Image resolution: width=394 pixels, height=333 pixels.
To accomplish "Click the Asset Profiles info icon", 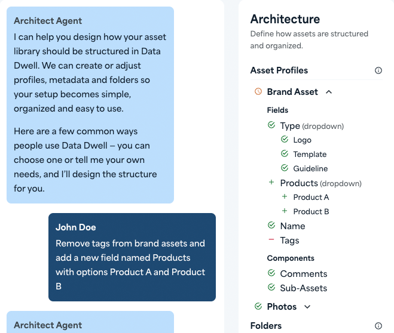I will point(378,70).
